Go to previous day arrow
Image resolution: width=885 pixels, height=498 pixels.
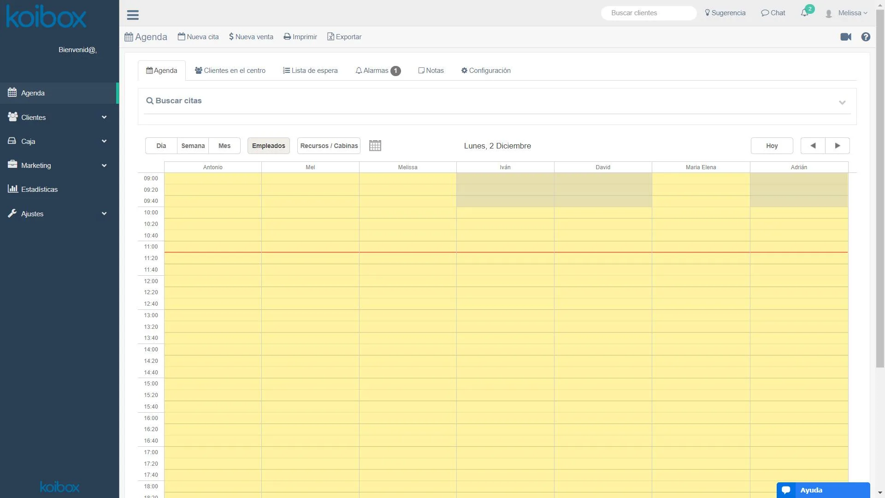[813, 146]
